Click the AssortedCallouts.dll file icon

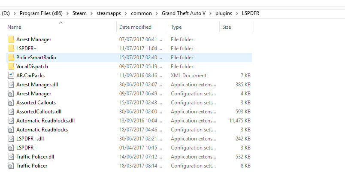click(11, 112)
